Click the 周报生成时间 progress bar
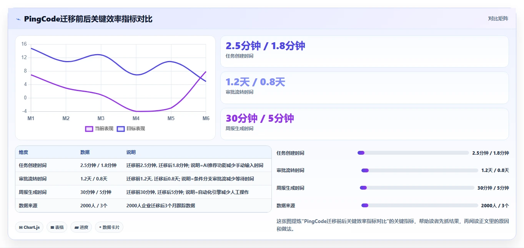This screenshot has width=524, height=248. click(417, 188)
